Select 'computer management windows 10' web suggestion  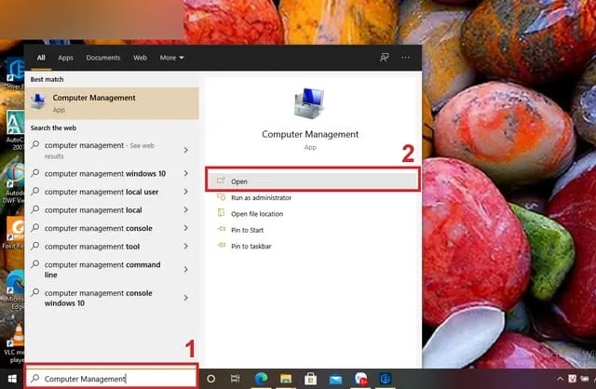tap(105, 174)
